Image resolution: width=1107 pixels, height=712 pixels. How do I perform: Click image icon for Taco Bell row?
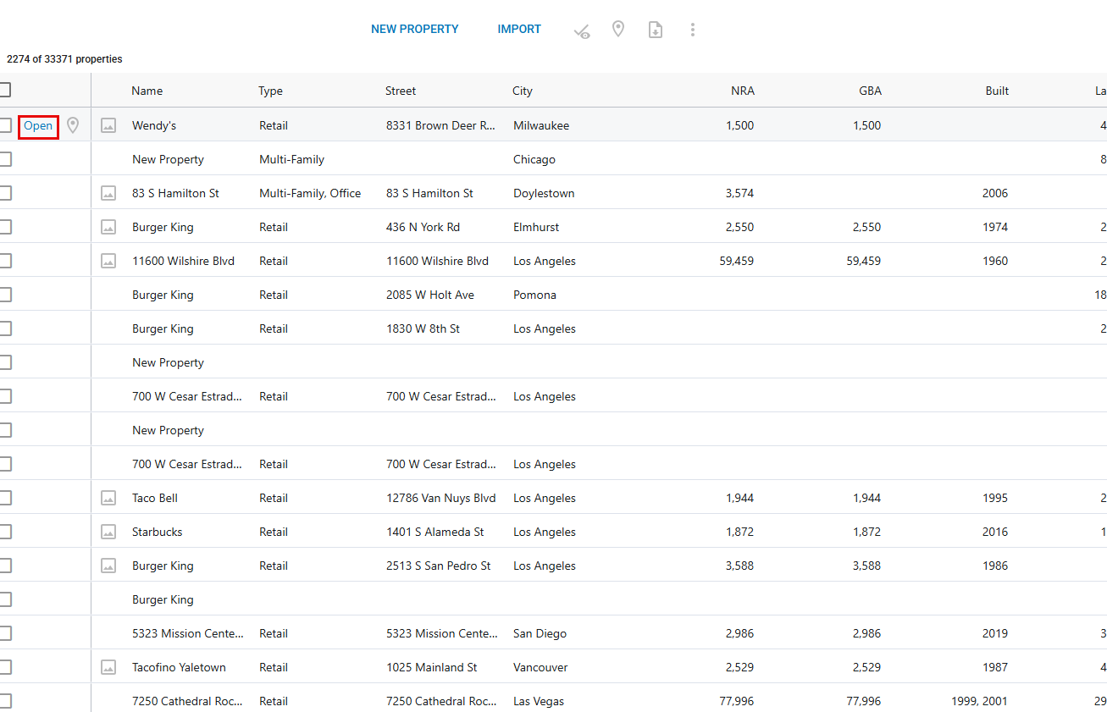108,498
